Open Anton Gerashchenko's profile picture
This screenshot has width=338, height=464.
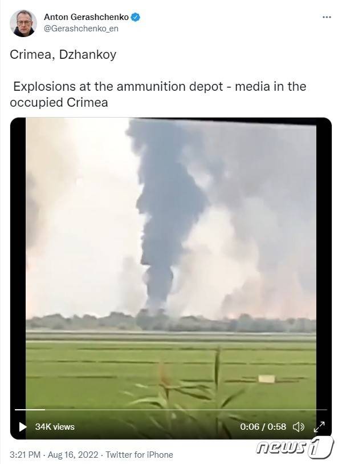pos(23,23)
